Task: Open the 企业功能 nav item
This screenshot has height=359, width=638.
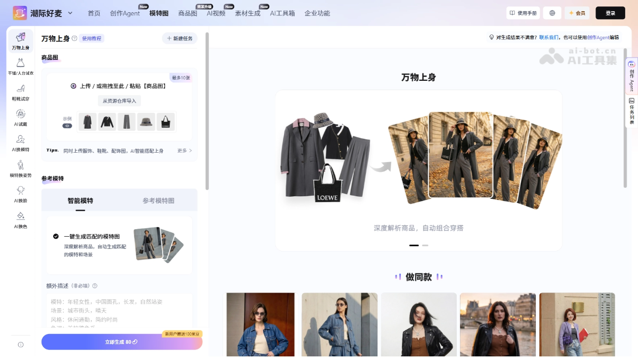Action: click(x=317, y=13)
